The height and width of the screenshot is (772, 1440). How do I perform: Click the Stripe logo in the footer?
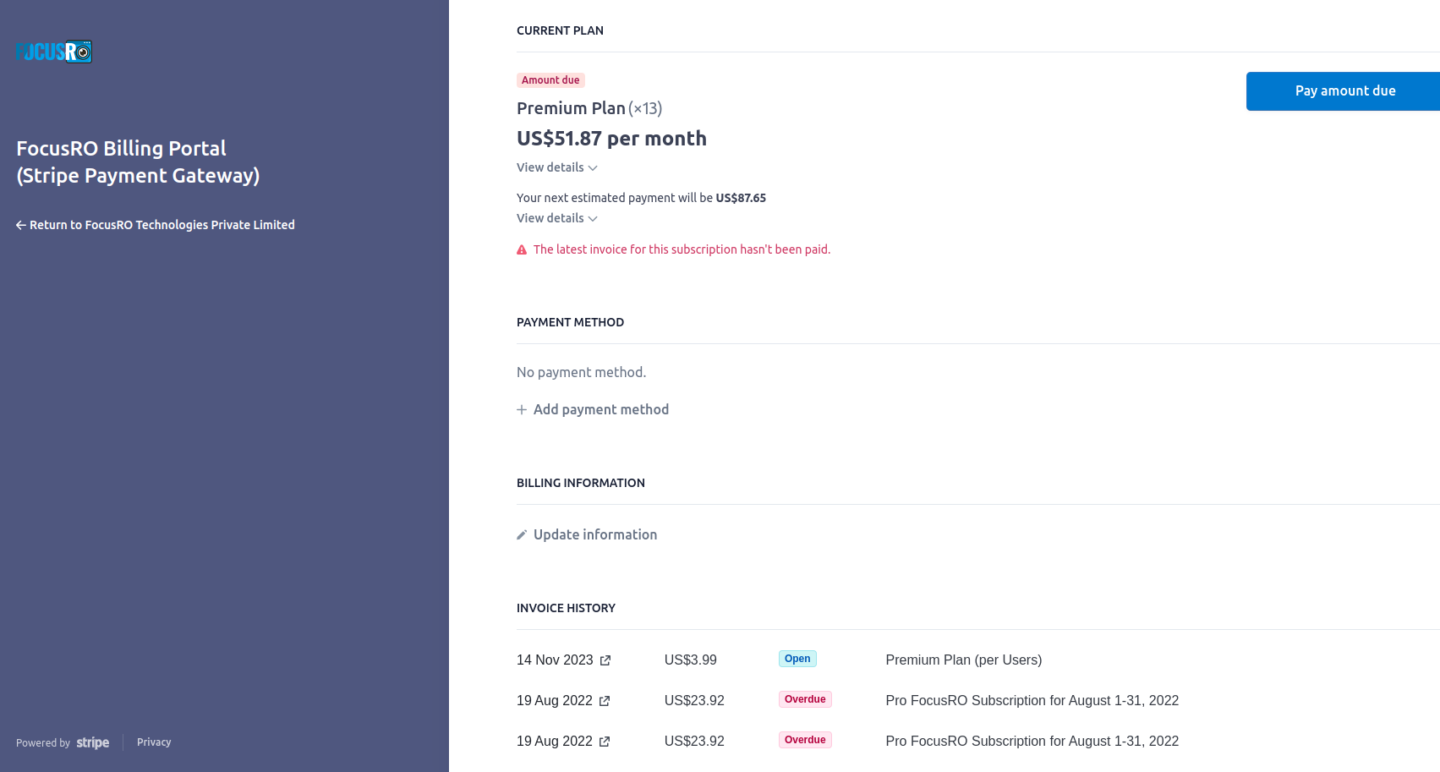(x=93, y=742)
